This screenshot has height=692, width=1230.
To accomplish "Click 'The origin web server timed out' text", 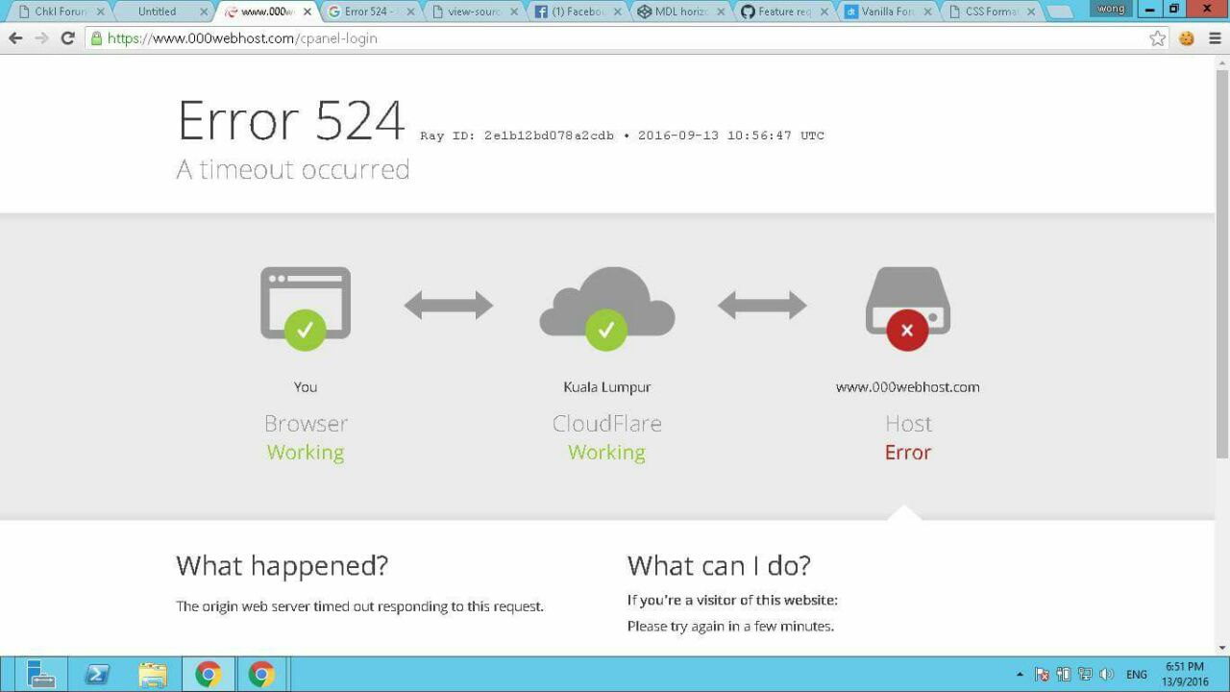I will [x=360, y=606].
